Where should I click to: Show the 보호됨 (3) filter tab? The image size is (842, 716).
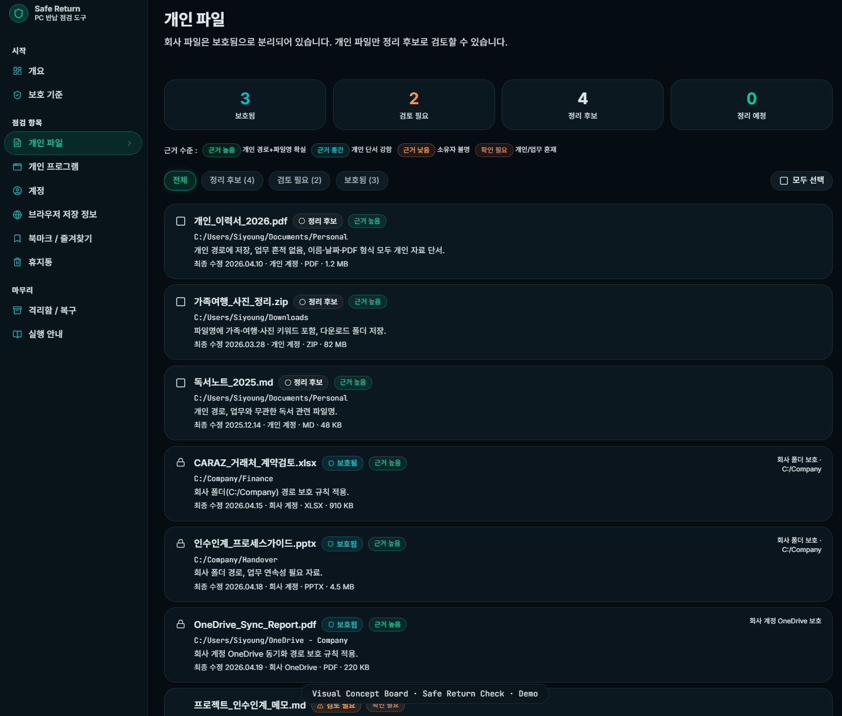(x=361, y=180)
